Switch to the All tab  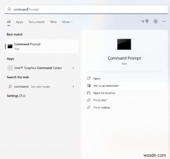9,22
